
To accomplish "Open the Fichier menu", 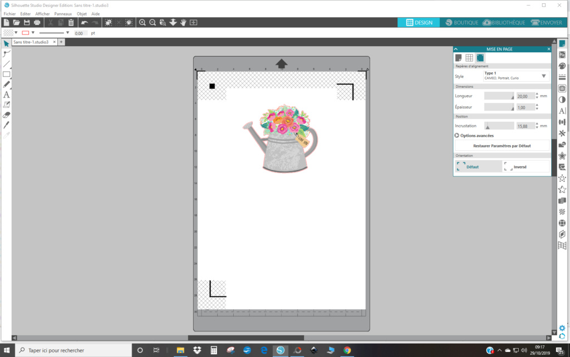I will [9, 14].
